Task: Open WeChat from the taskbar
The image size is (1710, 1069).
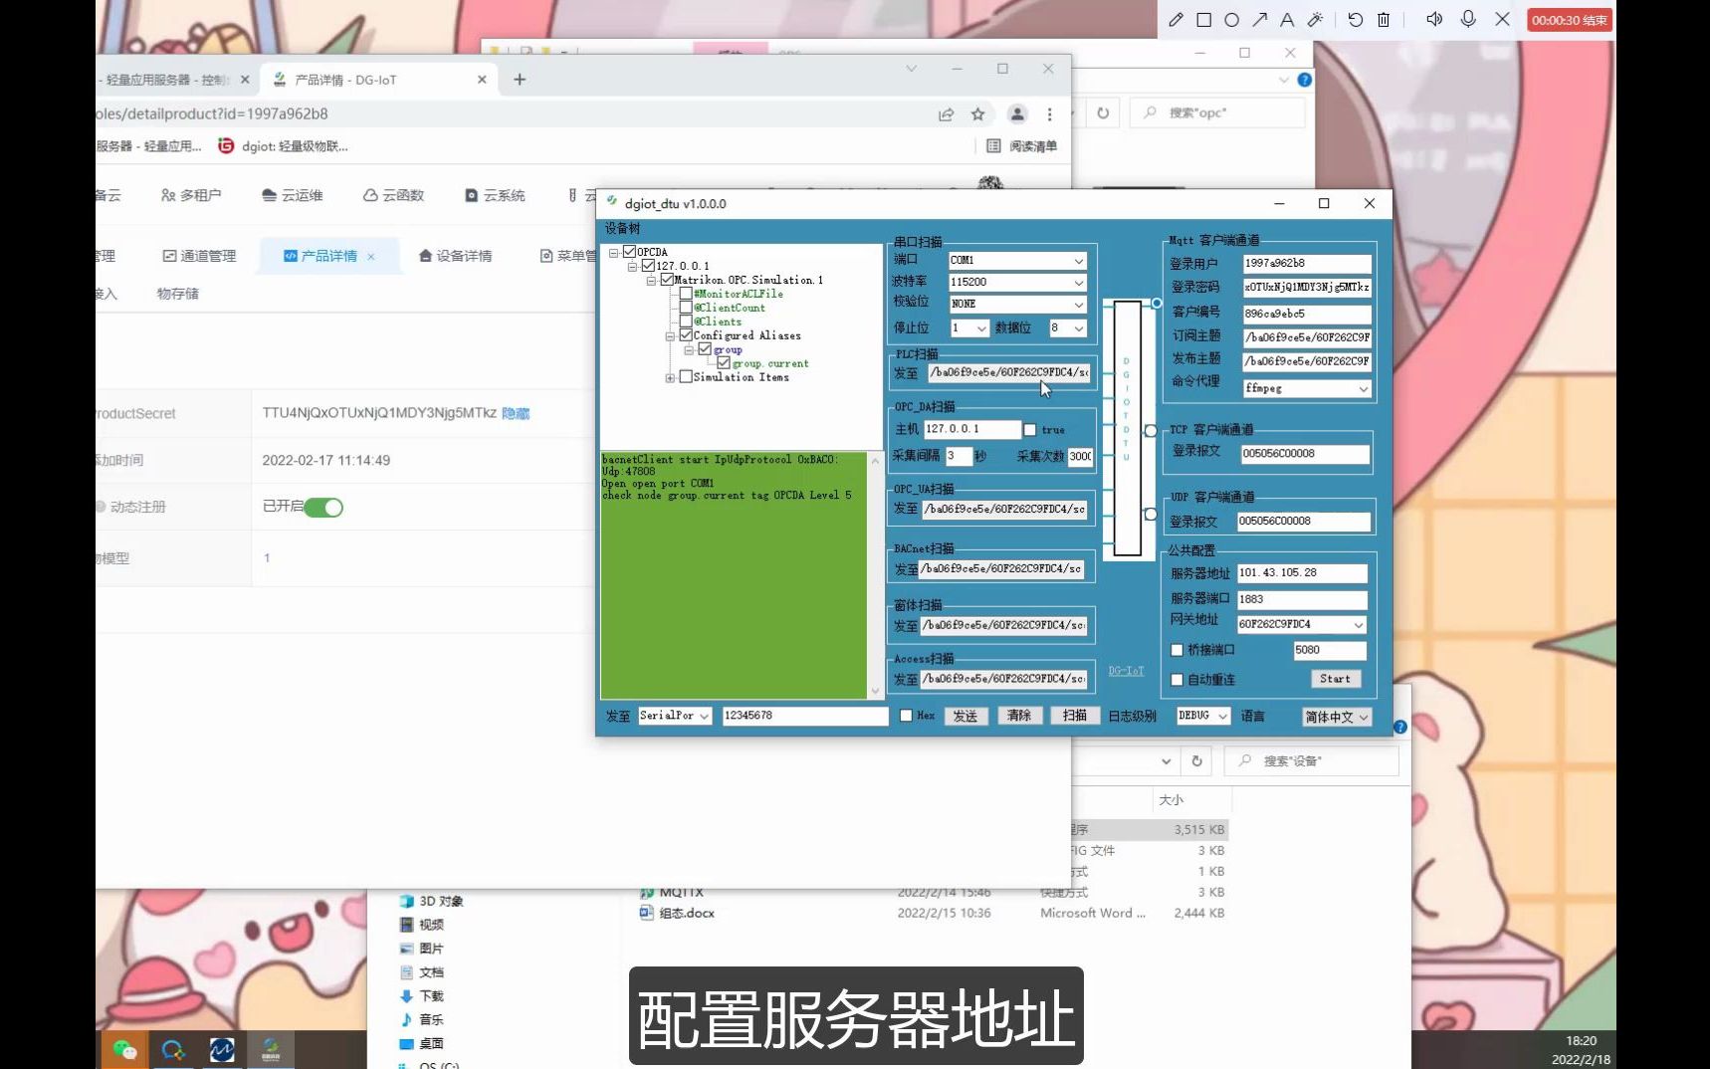Action: (124, 1049)
